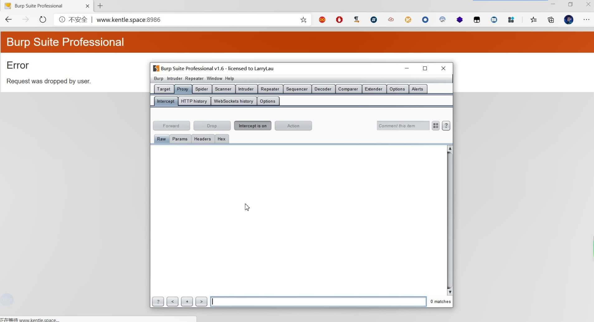This screenshot has width=594, height=322.
Task: Switch to the Intruder main tab
Action: [x=246, y=89]
